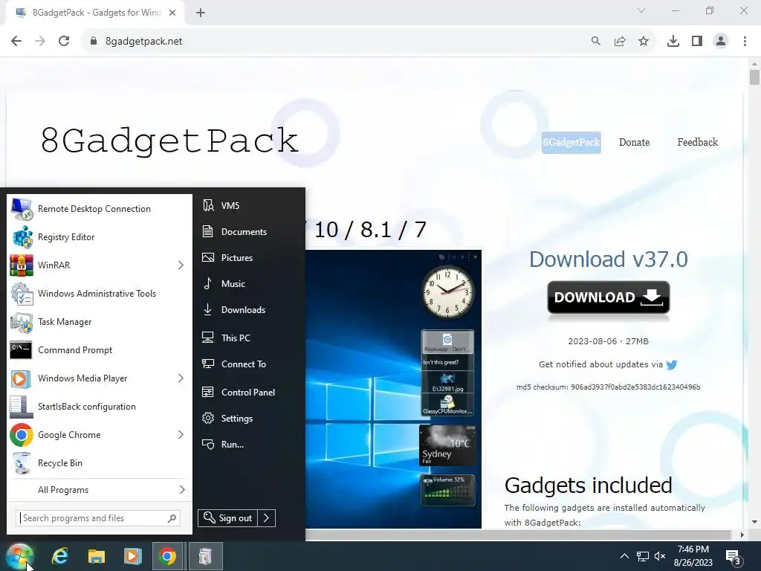Reload the 8gadgetpack.net page
Image resolution: width=761 pixels, height=571 pixels.
pos(64,42)
